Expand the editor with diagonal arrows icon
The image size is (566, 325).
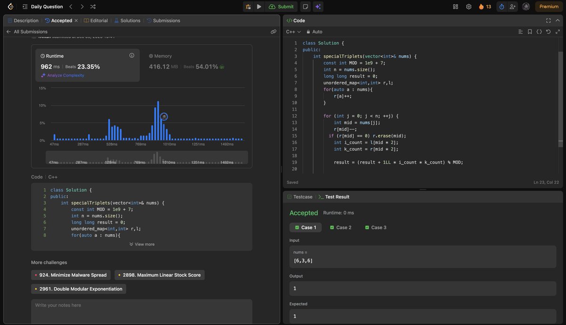pyautogui.click(x=558, y=32)
